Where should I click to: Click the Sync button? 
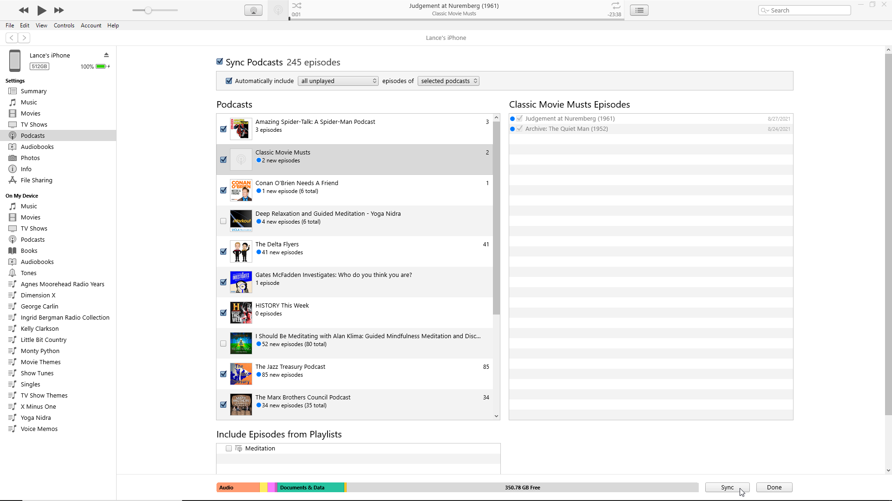tap(728, 487)
